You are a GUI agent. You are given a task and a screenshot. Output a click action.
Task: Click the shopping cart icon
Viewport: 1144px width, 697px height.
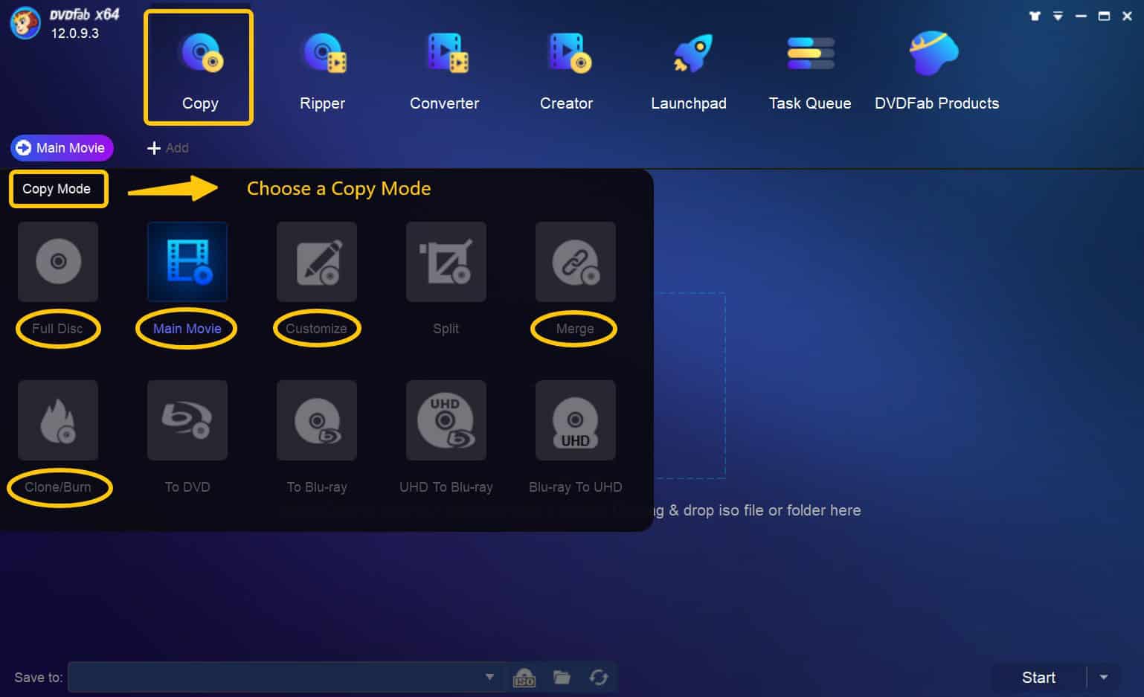click(x=1034, y=15)
